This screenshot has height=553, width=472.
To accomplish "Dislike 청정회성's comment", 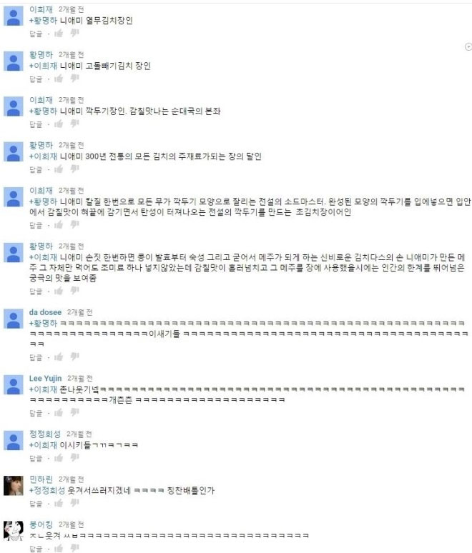I will [x=74, y=458].
